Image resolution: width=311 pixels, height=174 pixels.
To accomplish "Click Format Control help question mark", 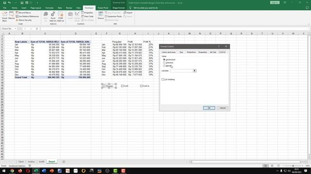I will pyautogui.click(x=219, y=46).
